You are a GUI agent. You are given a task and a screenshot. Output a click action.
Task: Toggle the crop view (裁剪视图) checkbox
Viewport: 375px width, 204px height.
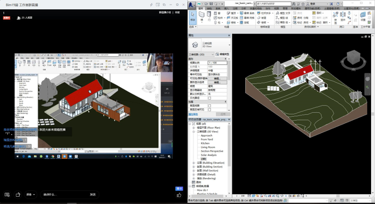point(209,106)
